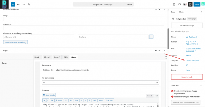Focus the Canonical input field
The image size is (205, 107).
(84, 28)
